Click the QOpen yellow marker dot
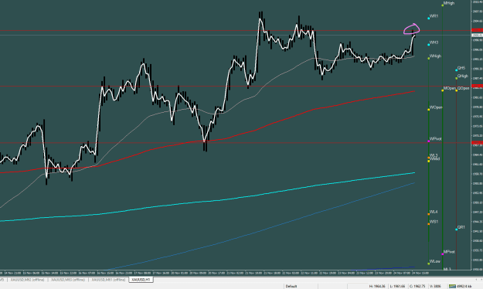This screenshot has width=483, height=289. pos(456,90)
